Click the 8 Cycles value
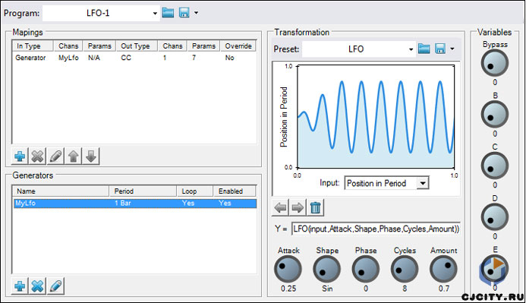Image resolution: width=526 pixels, height=303 pixels. coord(405,289)
